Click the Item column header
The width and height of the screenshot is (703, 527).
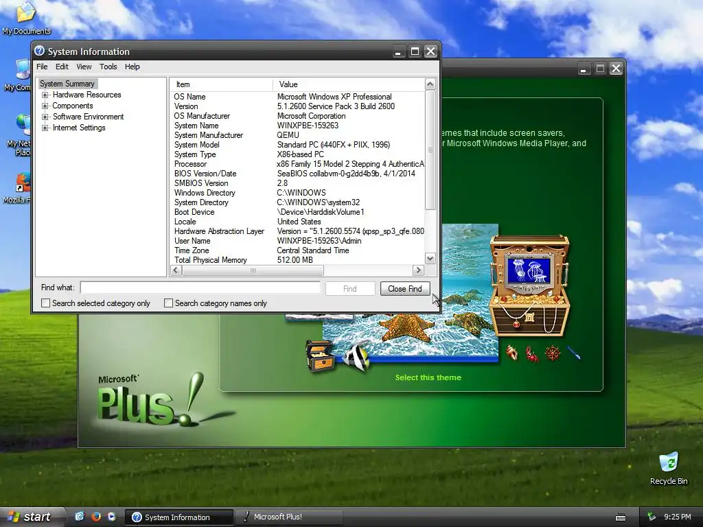[221, 84]
